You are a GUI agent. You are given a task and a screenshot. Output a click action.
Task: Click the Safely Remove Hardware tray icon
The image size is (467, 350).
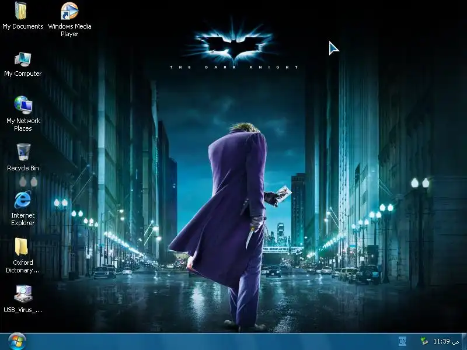point(424,341)
